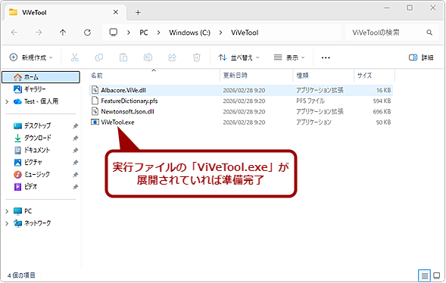Click the pin icon beside ダウンロード
This screenshot has height=283, width=446.
coord(75,138)
